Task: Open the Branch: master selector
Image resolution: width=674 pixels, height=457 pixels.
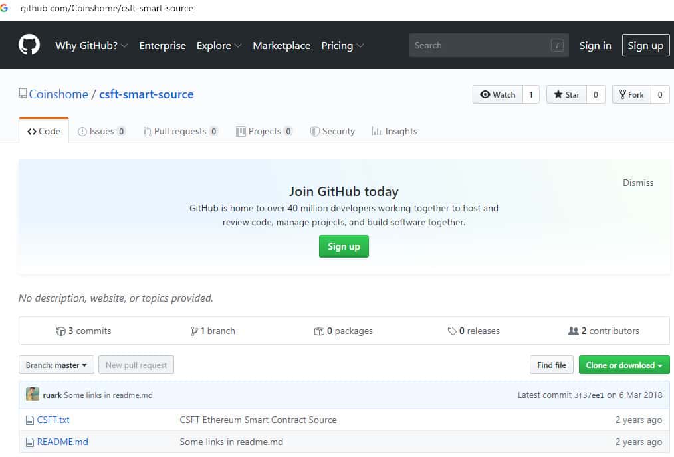Action: tap(56, 365)
